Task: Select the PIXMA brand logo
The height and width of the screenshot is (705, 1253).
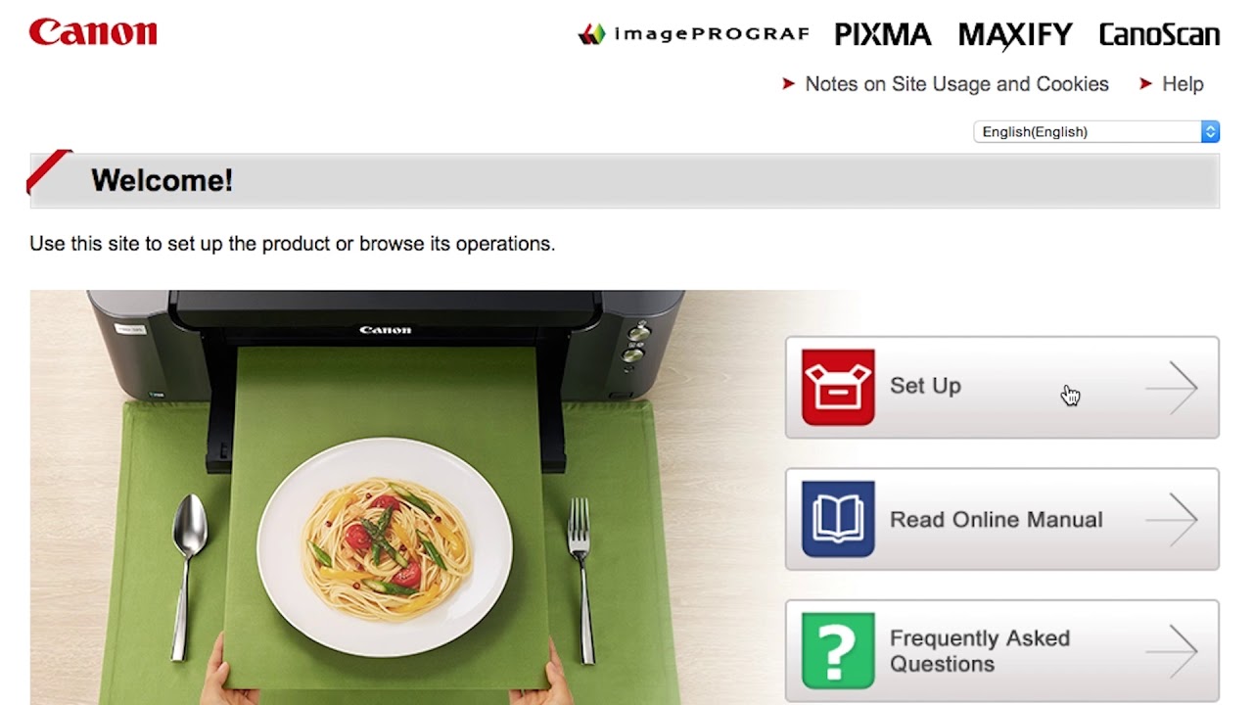Action: (x=882, y=34)
